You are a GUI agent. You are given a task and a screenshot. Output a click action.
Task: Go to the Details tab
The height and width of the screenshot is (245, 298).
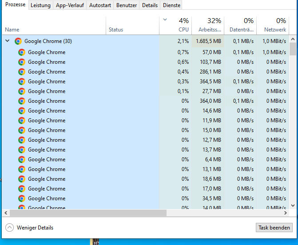150,5
